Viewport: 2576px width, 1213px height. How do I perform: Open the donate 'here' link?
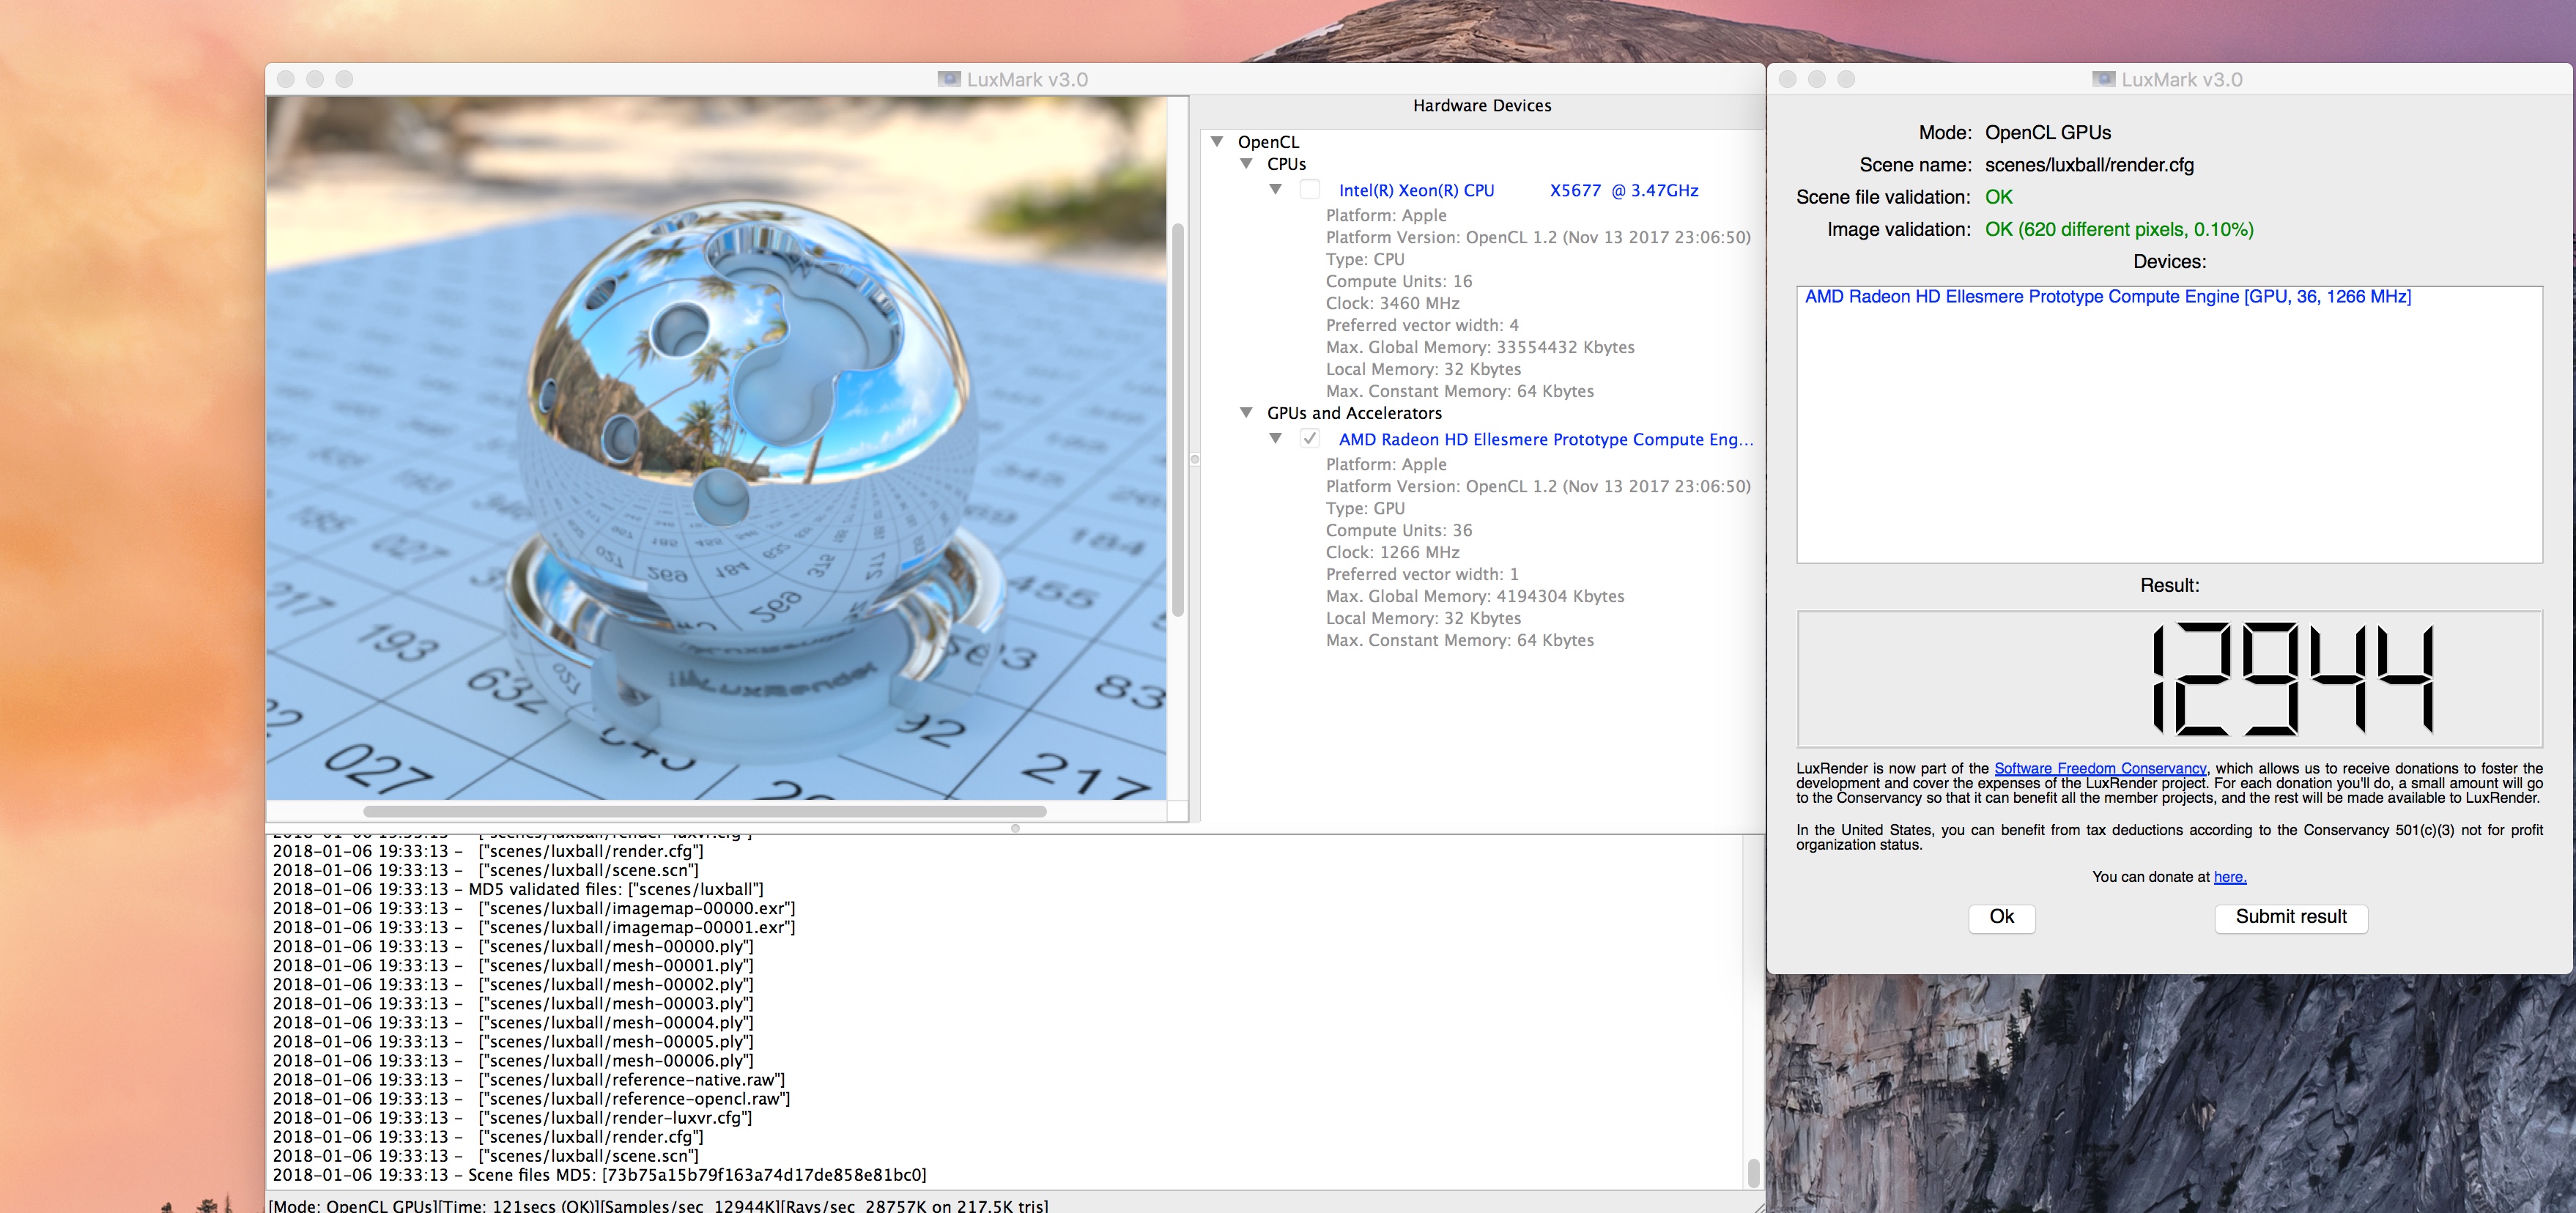point(2229,877)
